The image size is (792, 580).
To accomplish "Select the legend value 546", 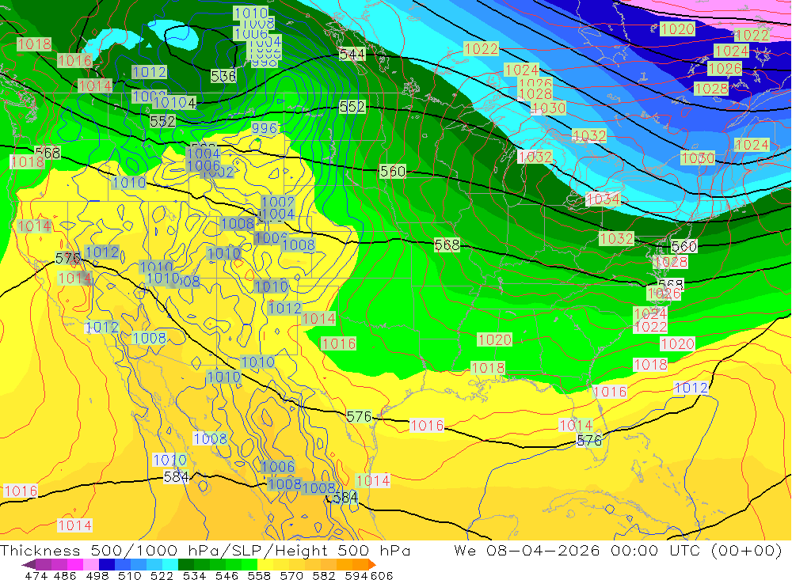I will (x=227, y=575).
